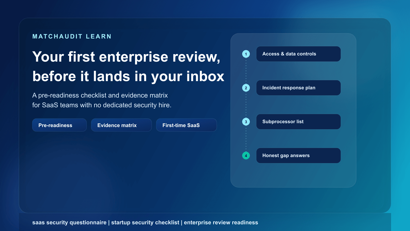
Task: Click the green step circle number 4
Action: click(246, 156)
